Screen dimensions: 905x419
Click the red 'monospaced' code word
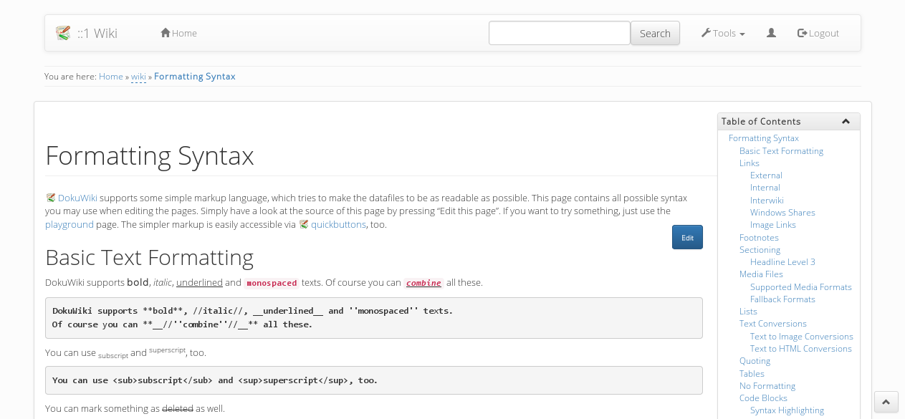(272, 283)
